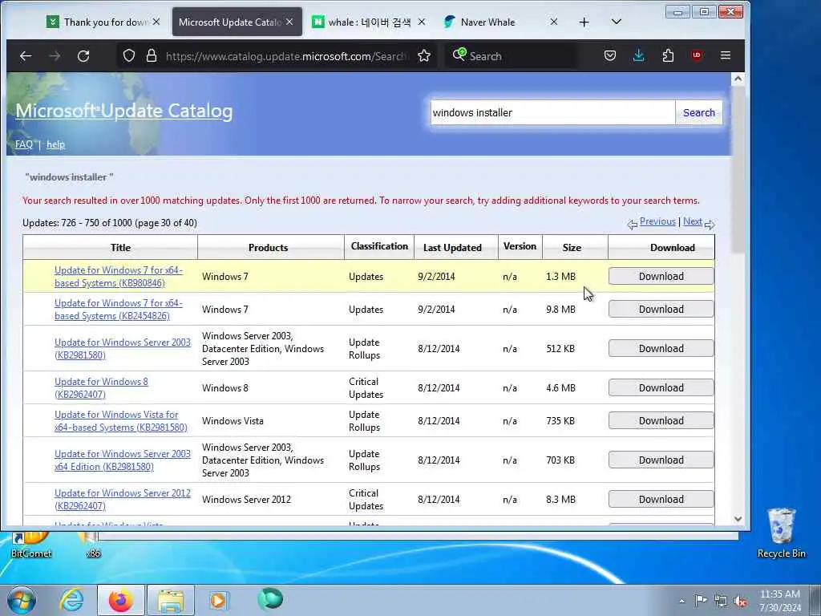Bookmark this page with the star icon

click(424, 55)
